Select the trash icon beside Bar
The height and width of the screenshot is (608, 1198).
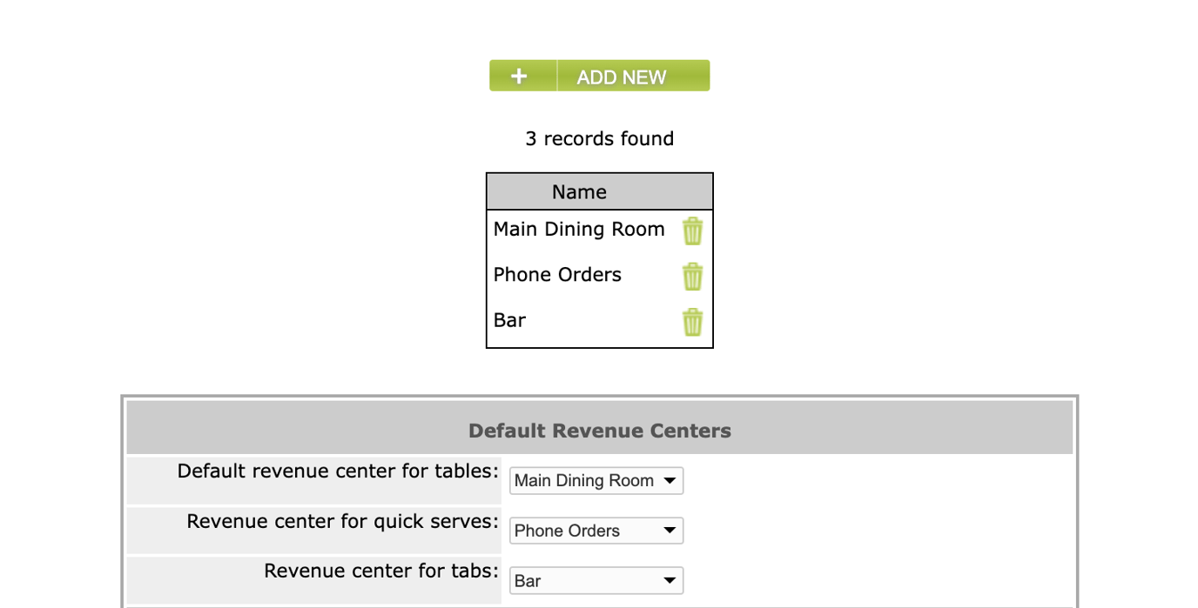[x=692, y=321]
